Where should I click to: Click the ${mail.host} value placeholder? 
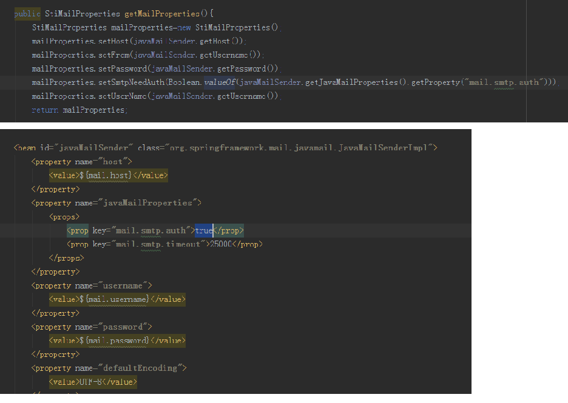pos(106,175)
